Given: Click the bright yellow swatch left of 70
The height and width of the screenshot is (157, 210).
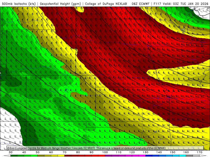Looking at the screenshot, I should [61, 156].
